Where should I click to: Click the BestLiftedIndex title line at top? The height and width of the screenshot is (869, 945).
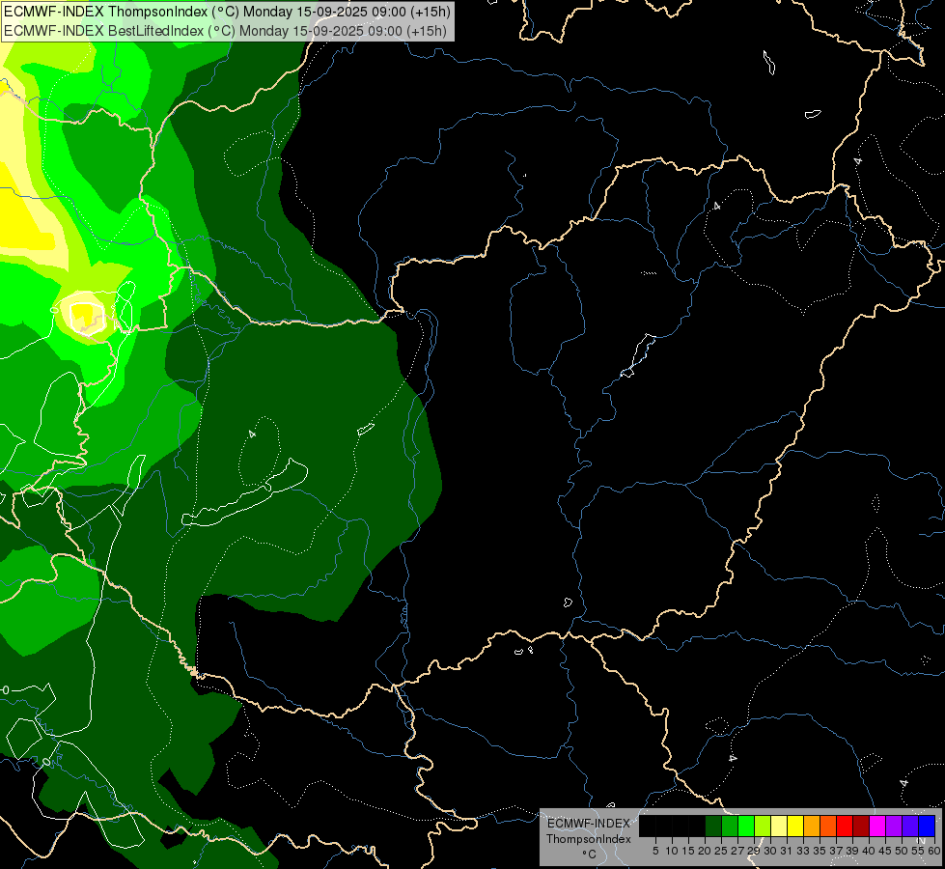226,31
